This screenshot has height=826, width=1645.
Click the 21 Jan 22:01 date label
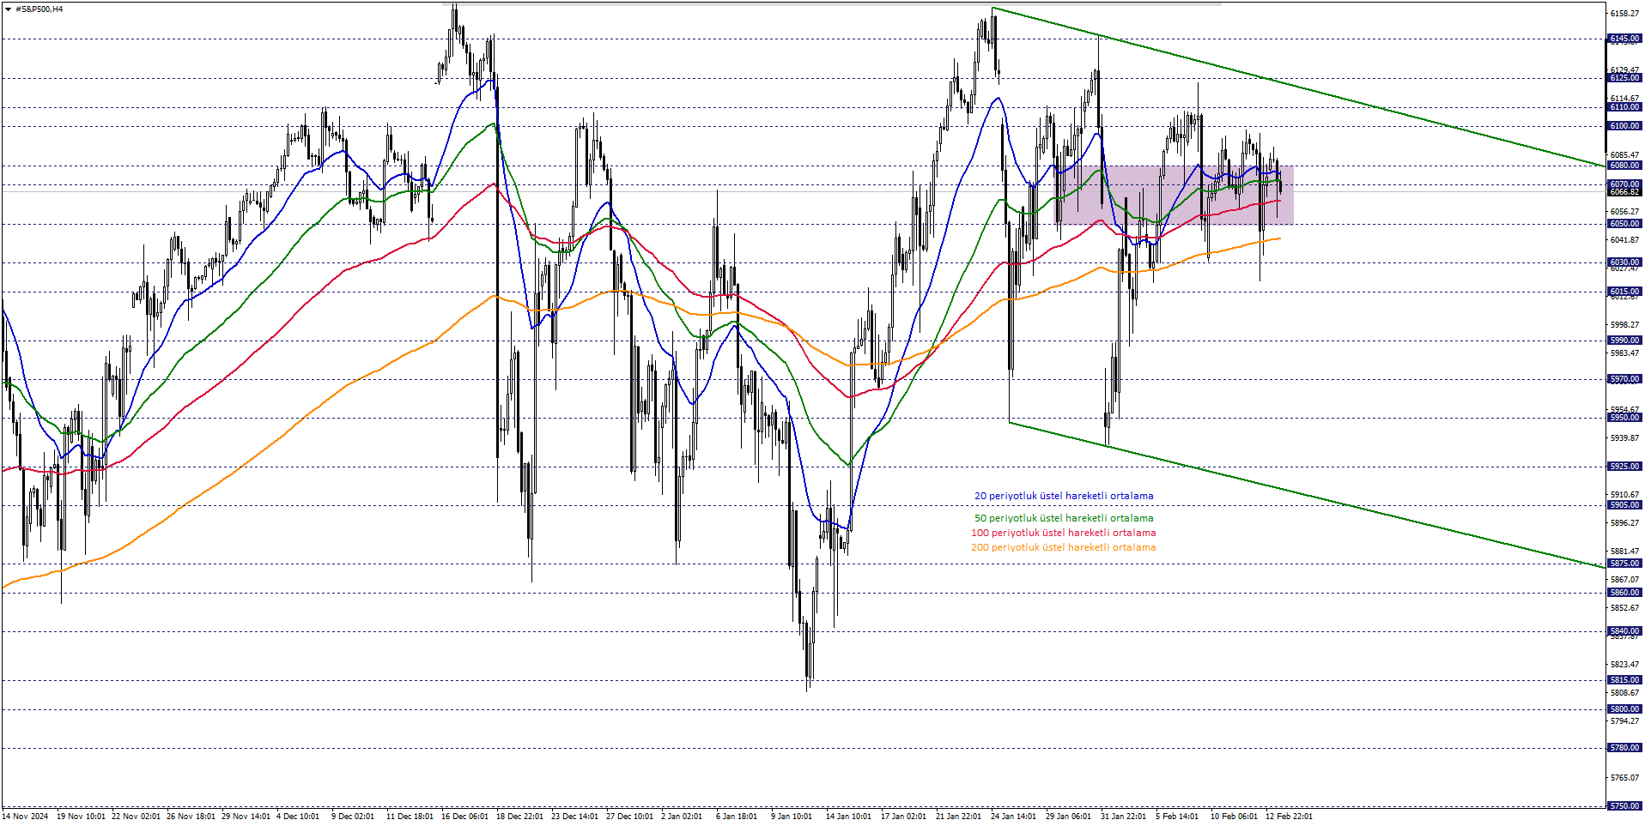tap(959, 817)
